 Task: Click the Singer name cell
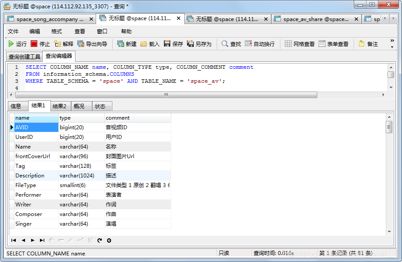36,224
